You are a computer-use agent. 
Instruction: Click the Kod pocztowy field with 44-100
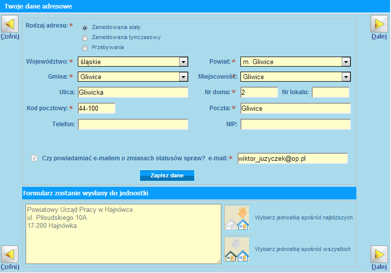pyautogui.click(x=96, y=108)
